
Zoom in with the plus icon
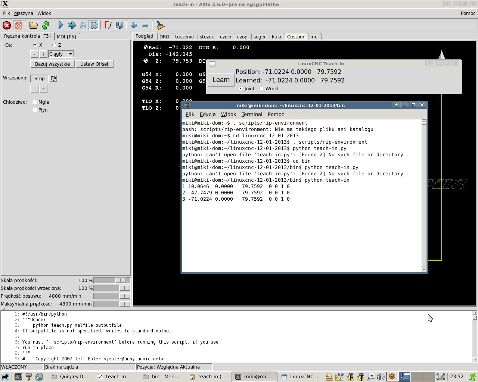[x=134, y=25]
